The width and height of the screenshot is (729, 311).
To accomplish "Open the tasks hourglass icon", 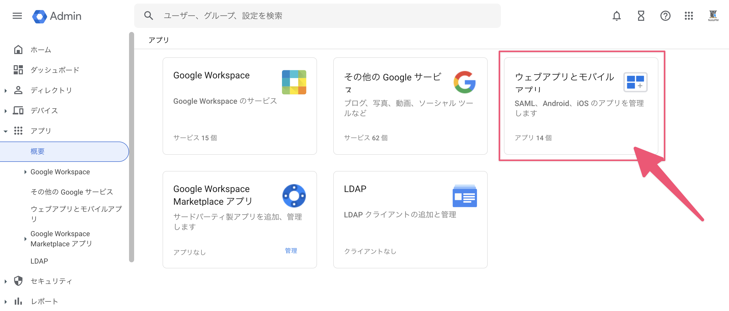I will pos(641,16).
